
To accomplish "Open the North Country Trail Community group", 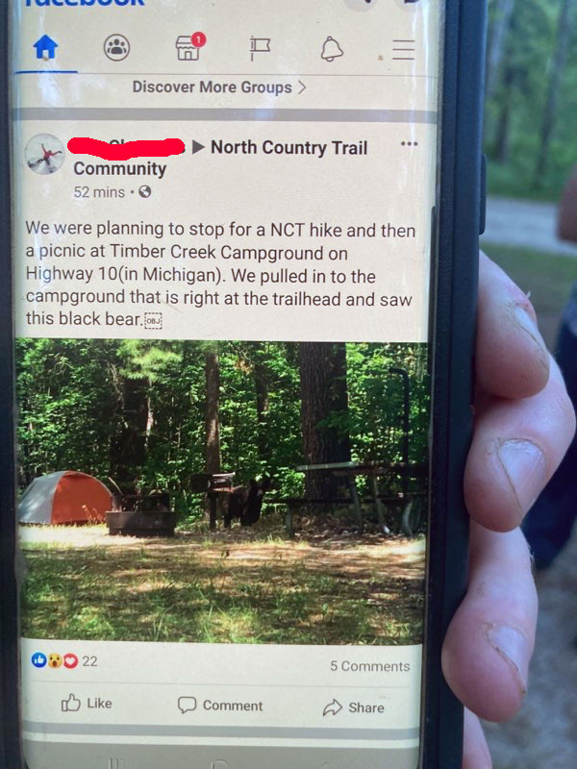I will [220, 158].
